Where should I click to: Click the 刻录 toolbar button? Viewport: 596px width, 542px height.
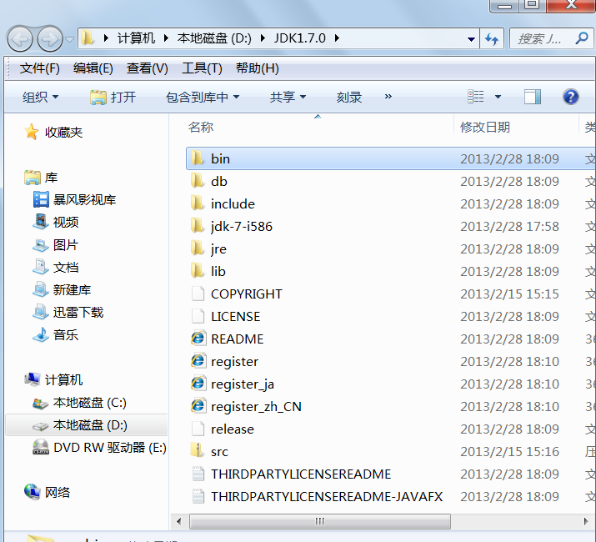point(349,97)
